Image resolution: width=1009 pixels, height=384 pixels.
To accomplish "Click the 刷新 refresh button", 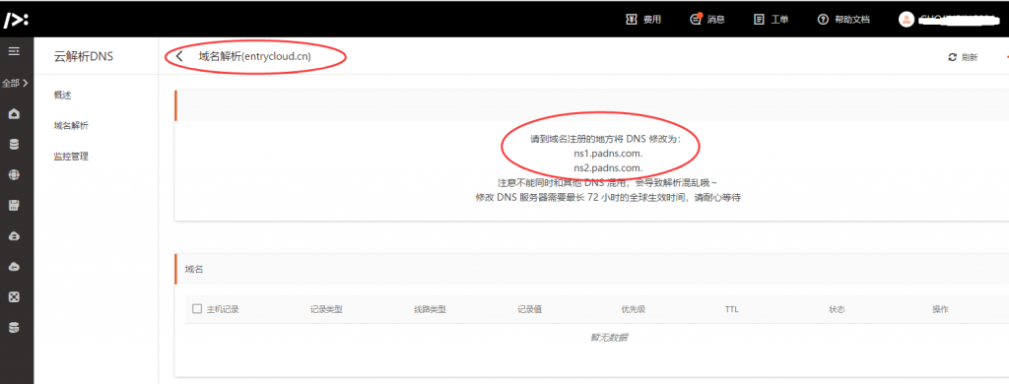I will pos(963,57).
